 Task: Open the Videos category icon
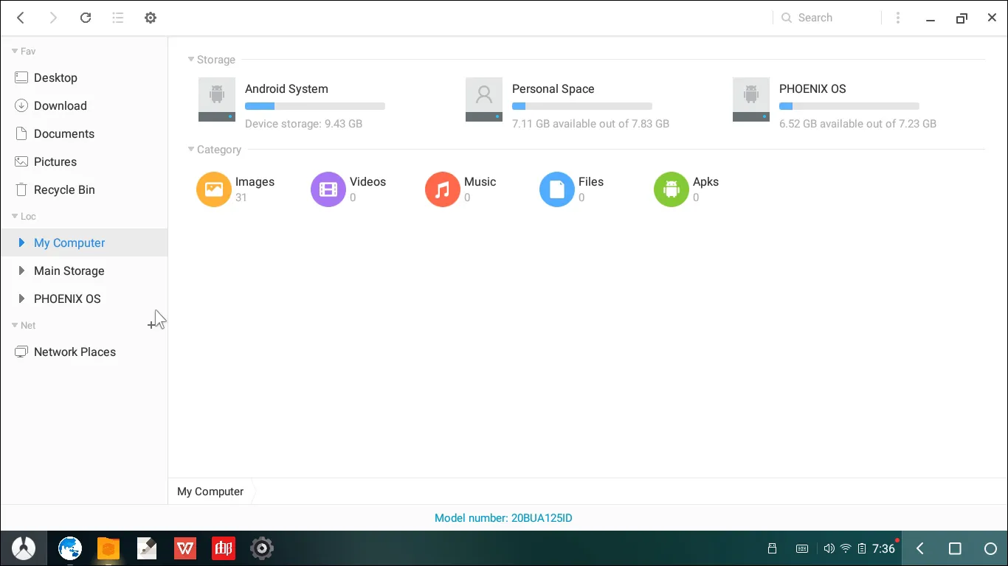(328, 189)
